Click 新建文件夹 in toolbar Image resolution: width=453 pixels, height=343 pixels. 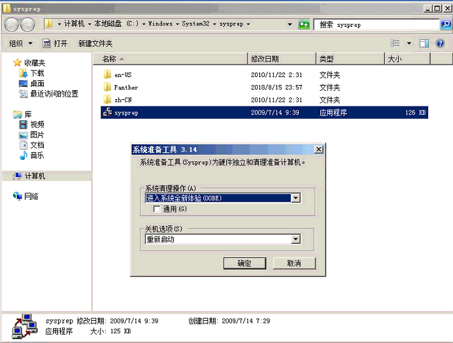pos(95,43)
